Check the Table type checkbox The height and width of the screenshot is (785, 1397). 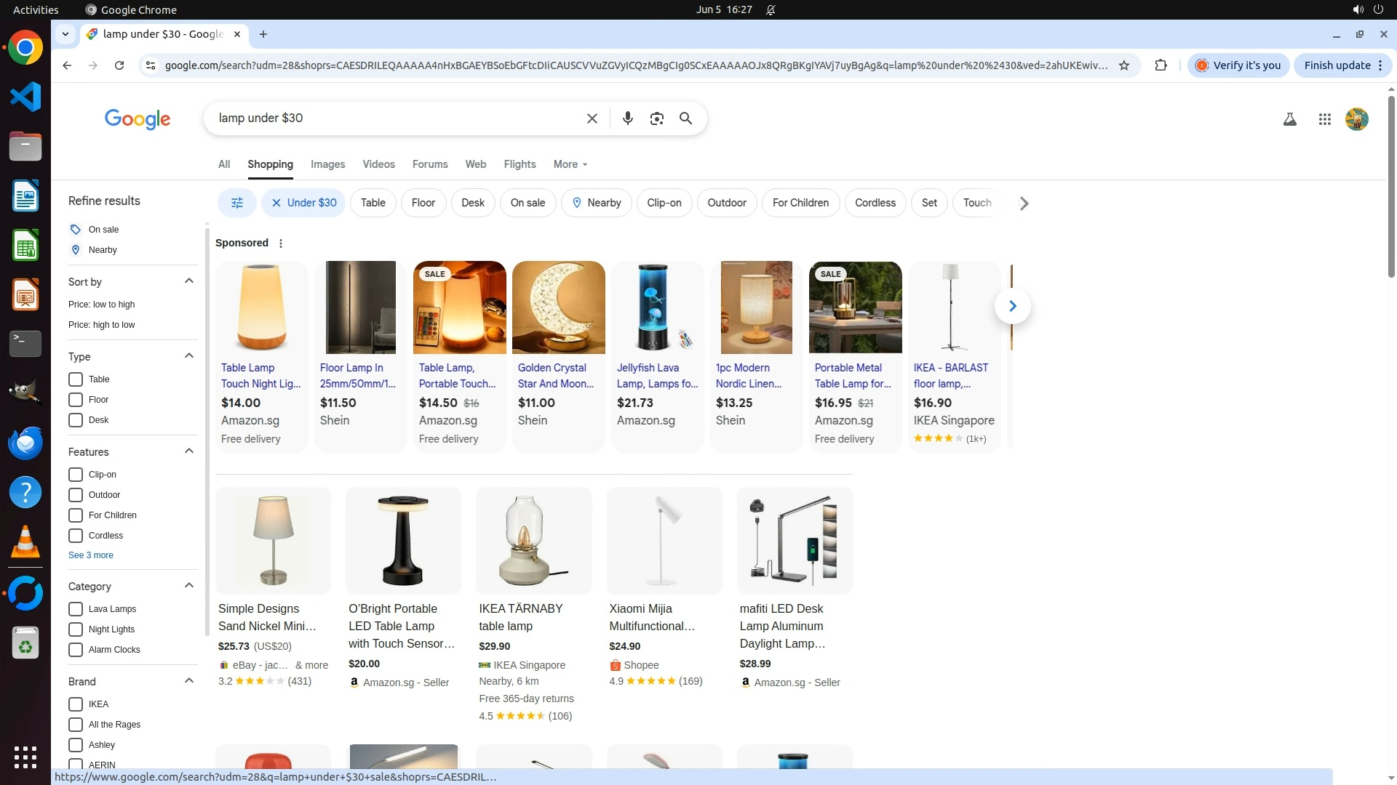pyautogui.click(x=76, y=379)
